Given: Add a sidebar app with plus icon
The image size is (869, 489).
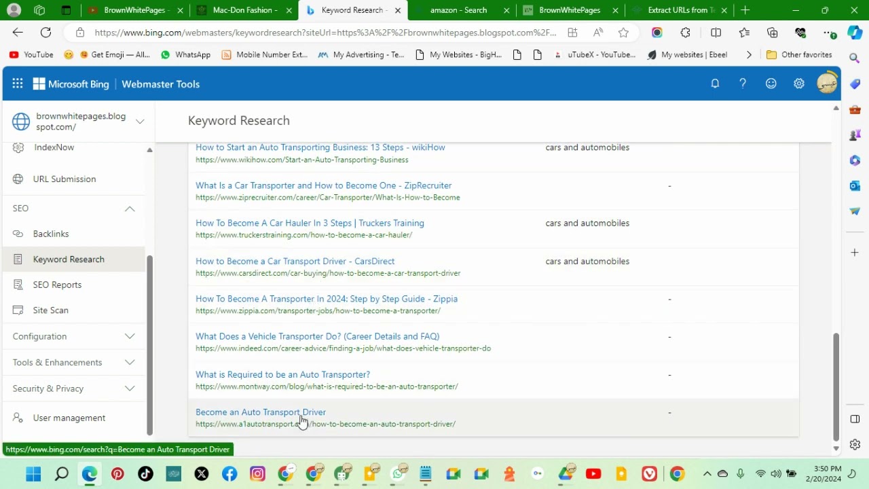Looking at the screenshot, I should coord(855,253).
